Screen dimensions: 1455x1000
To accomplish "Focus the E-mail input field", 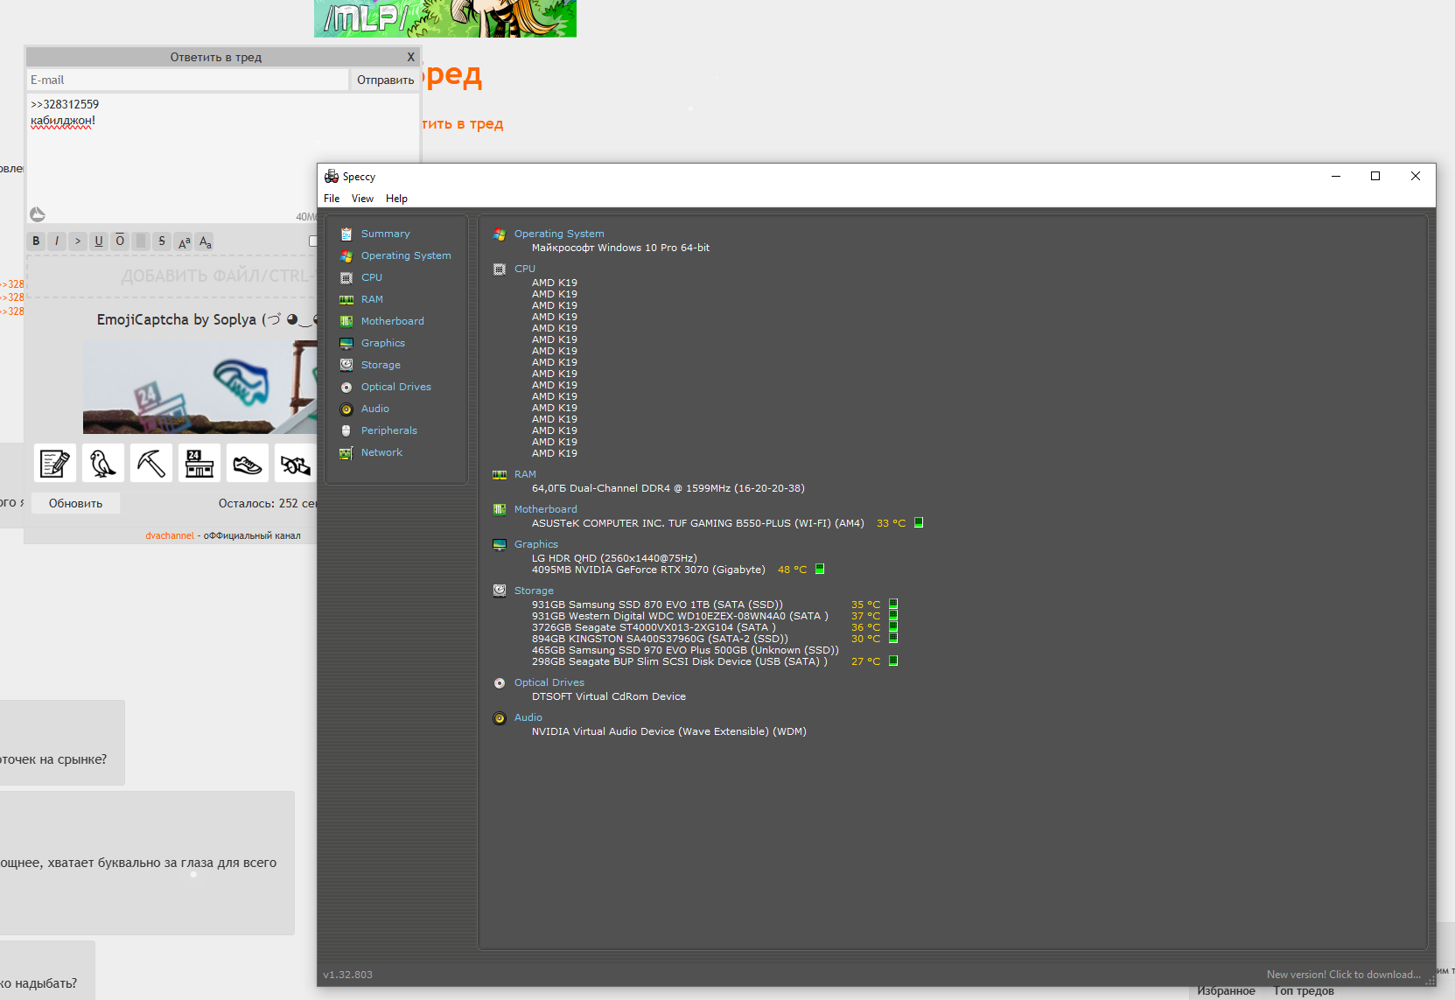I will (187, 80).
